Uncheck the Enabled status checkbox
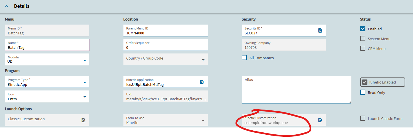 pyautogui.click(x=363, y=29)
